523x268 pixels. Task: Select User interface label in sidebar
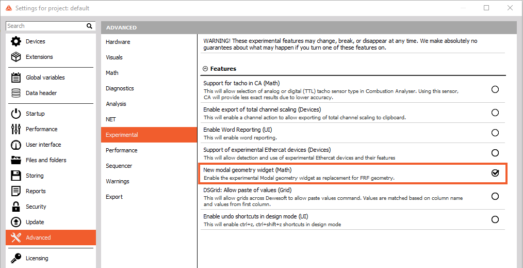[x=43, y=145]
